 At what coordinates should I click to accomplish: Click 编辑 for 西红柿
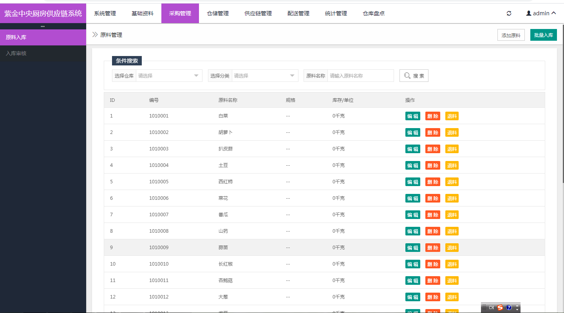click(x=413, y=182)
